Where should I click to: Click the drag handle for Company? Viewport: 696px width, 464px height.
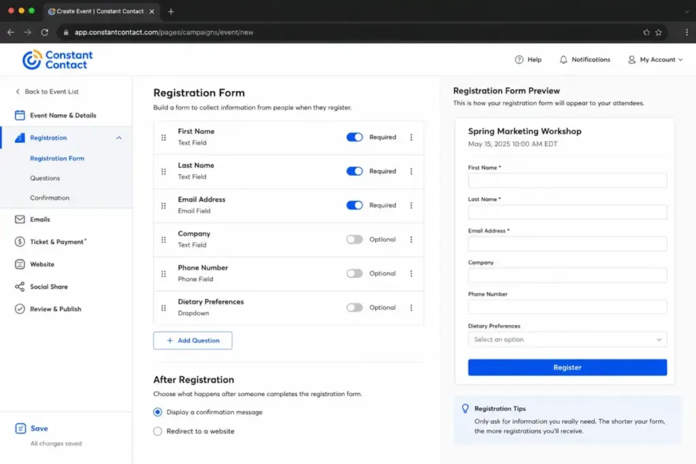point(164,240)
